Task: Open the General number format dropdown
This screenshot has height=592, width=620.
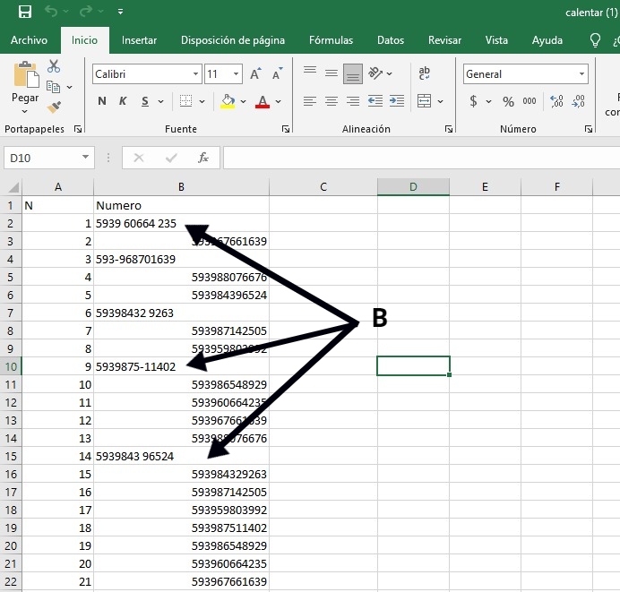Action: pos(581,74)
